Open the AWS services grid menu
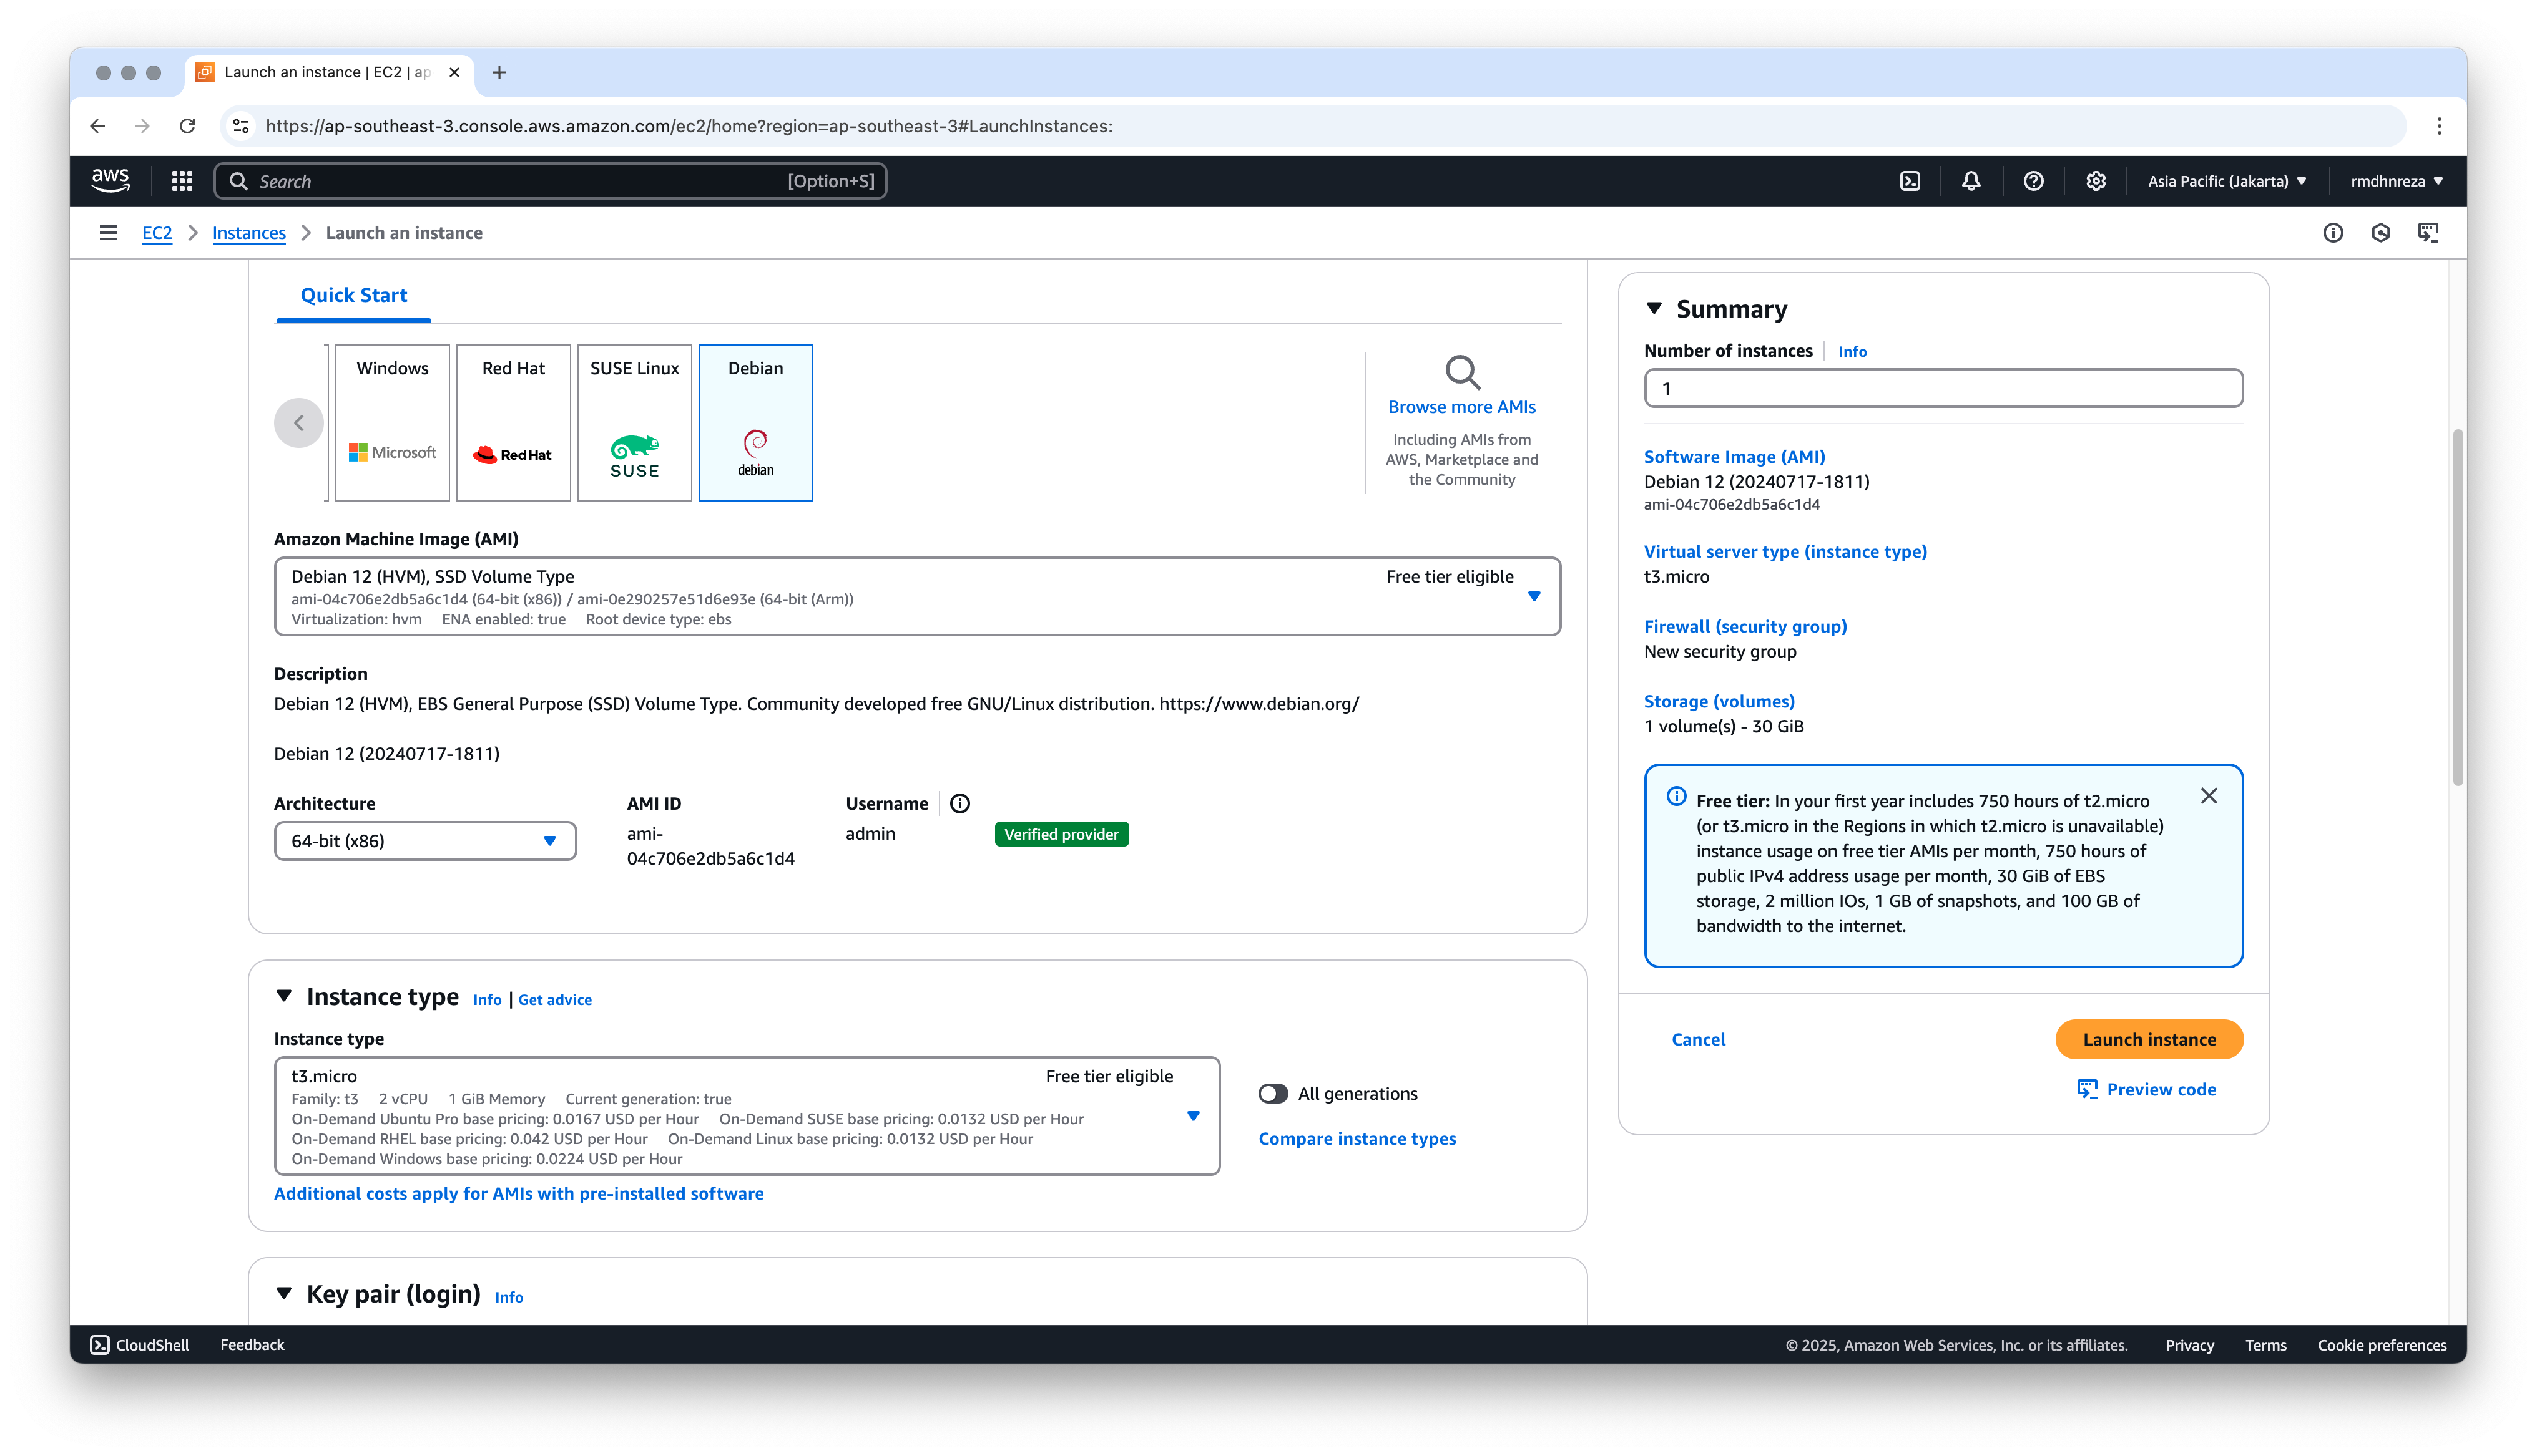This screenshot has width=2537, height=1456. point(182,181)
